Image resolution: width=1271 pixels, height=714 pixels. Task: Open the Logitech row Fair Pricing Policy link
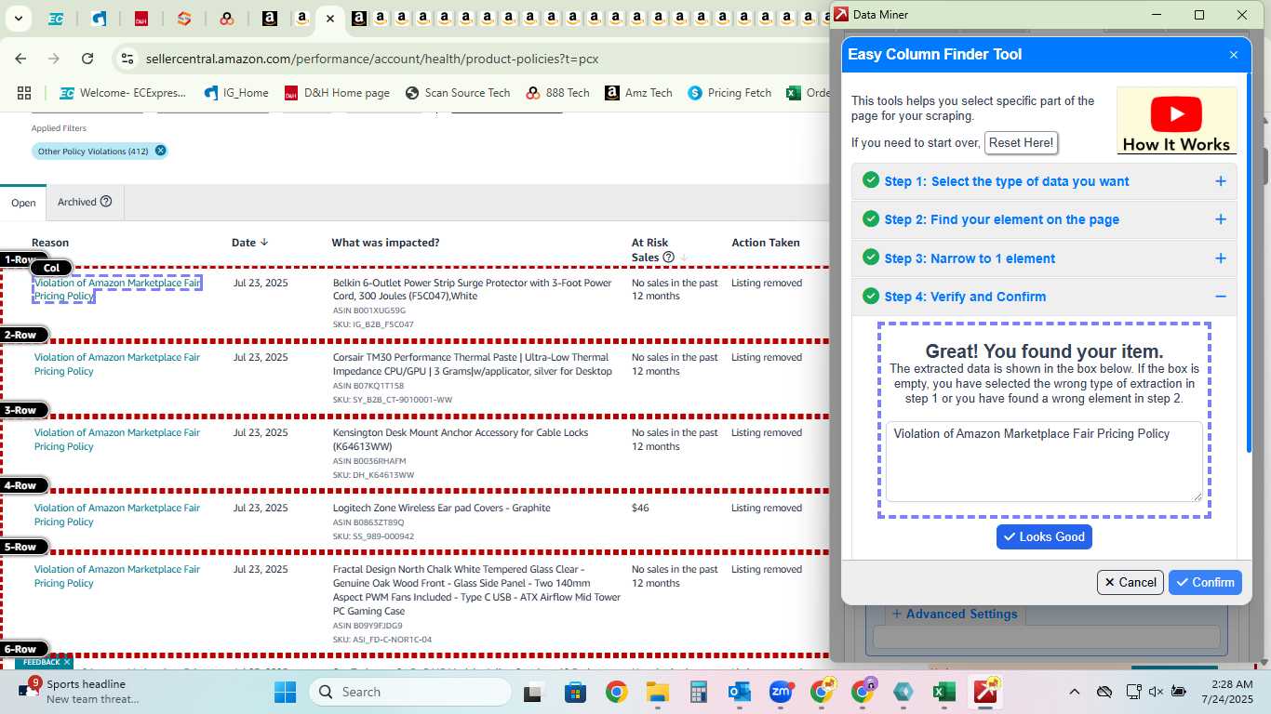coord(117,514)
